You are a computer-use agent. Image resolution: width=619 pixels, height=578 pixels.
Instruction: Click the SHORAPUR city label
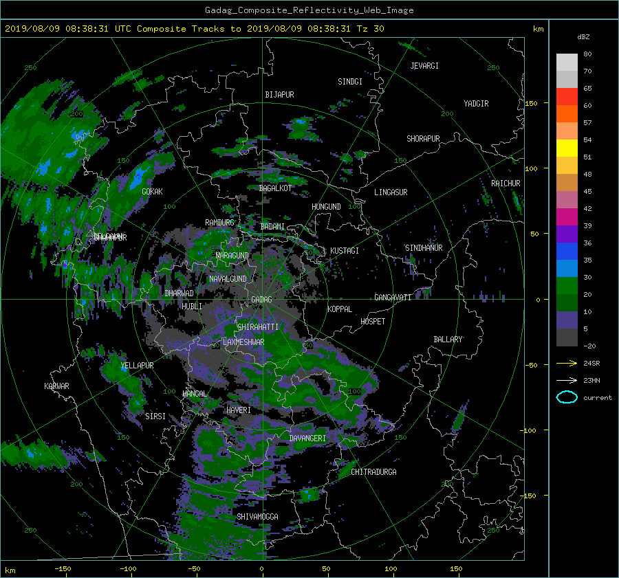423,139
